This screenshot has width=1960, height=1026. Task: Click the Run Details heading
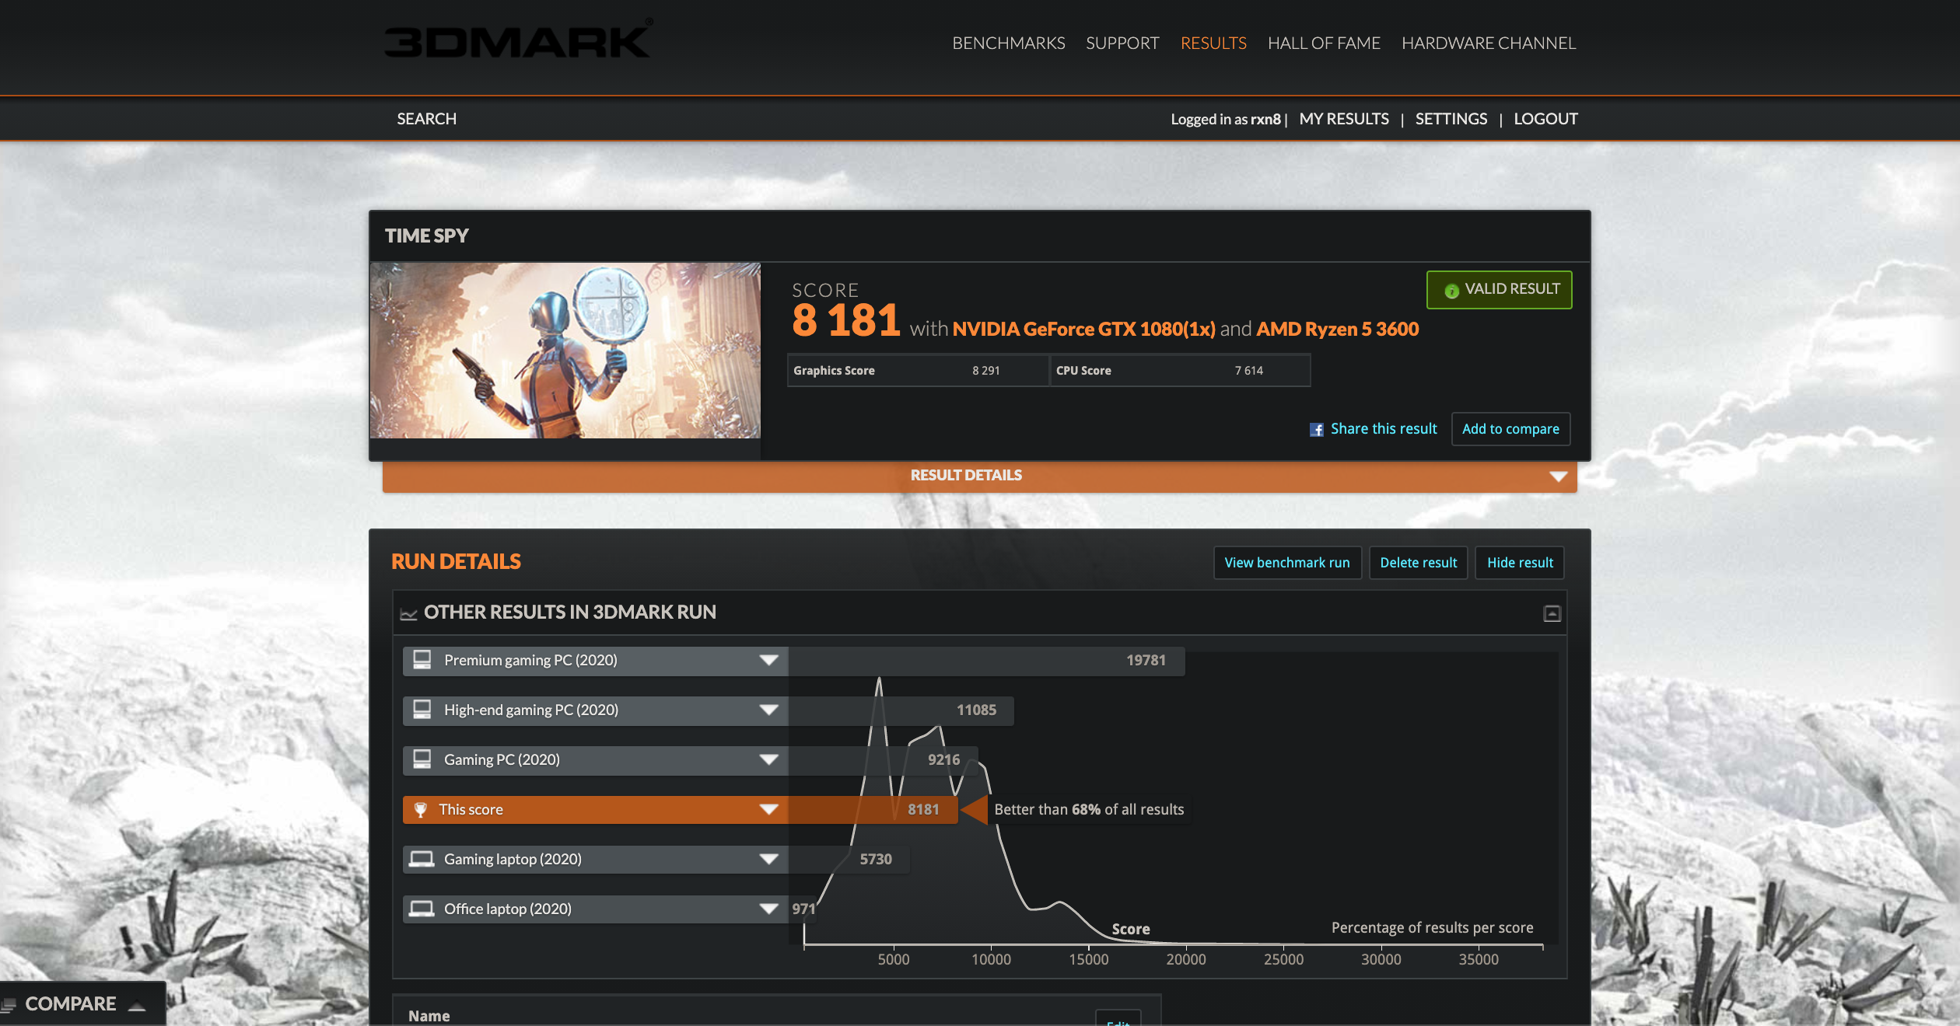click(456, 562)
